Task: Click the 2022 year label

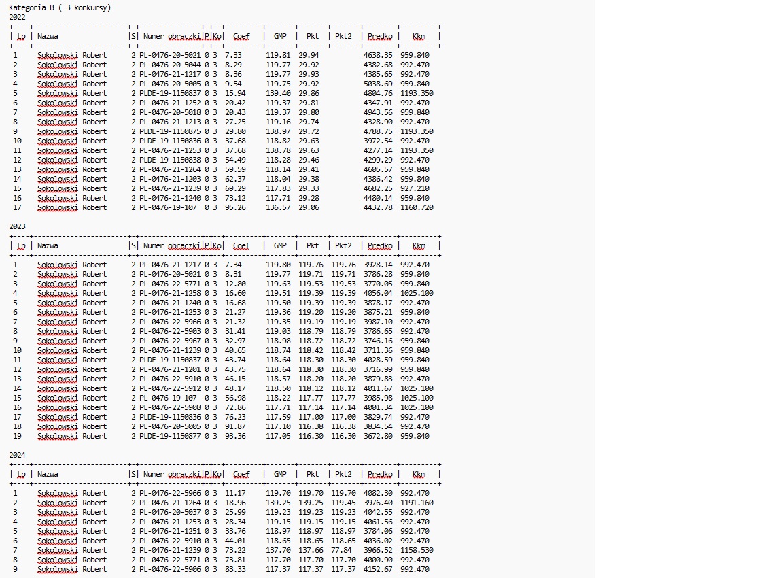Action: click(x=17, y=17)
